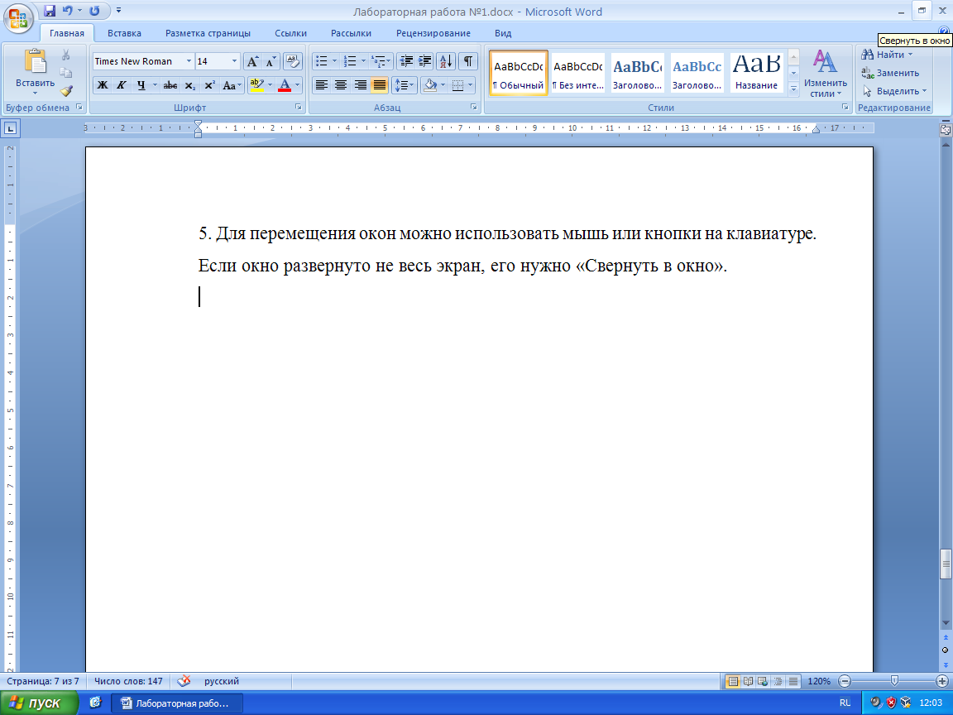Open the Times New Roman font dropdown

[x=189, y=61]
